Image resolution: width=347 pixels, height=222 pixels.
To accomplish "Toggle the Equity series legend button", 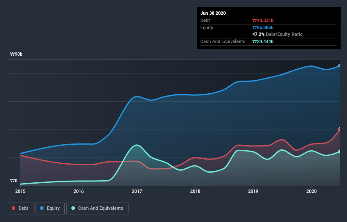I will [50, 208].
